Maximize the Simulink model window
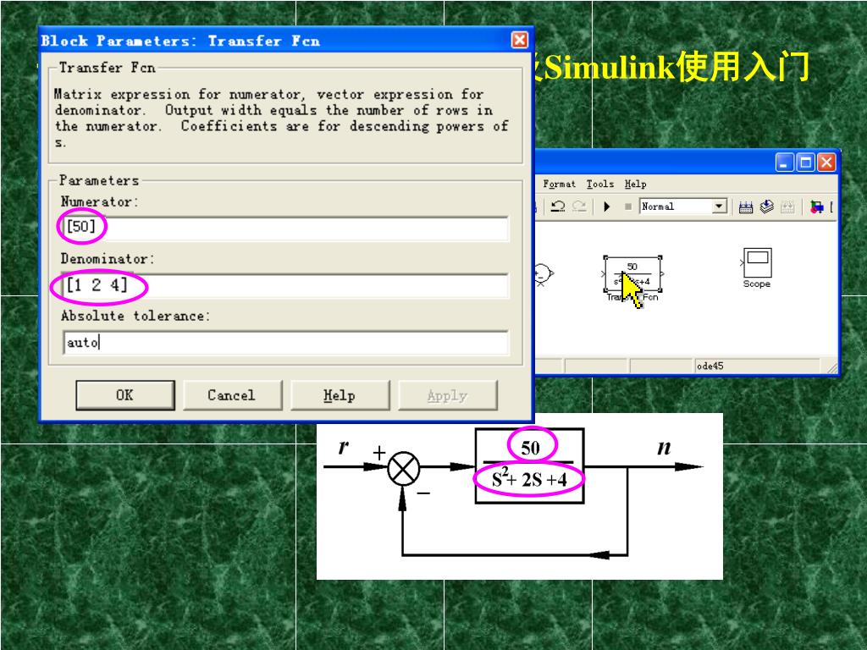The image size is (867, 650). pos(806,162)
